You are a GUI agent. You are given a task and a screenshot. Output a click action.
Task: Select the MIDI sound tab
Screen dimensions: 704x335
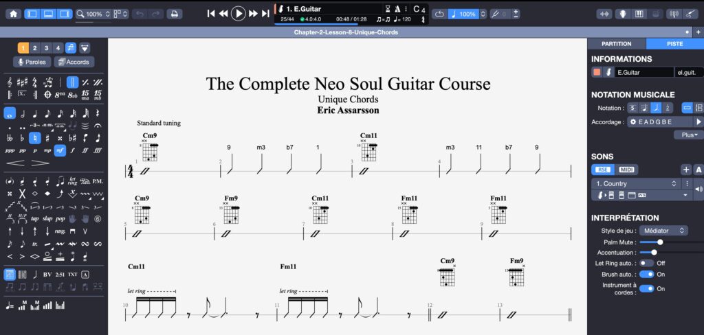(626, 170)
